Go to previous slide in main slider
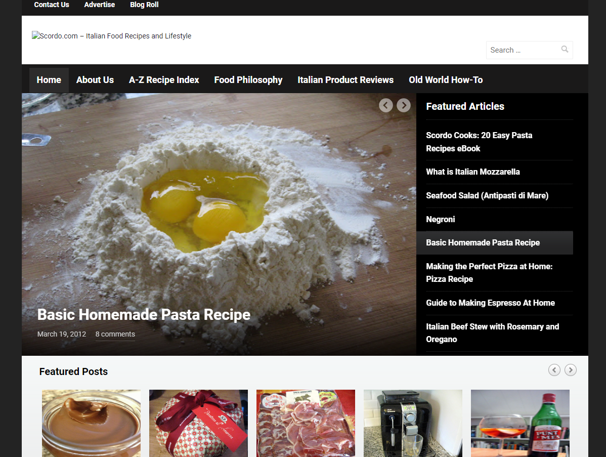This screenshot has height=457, width=606. (x=386, y=105)
